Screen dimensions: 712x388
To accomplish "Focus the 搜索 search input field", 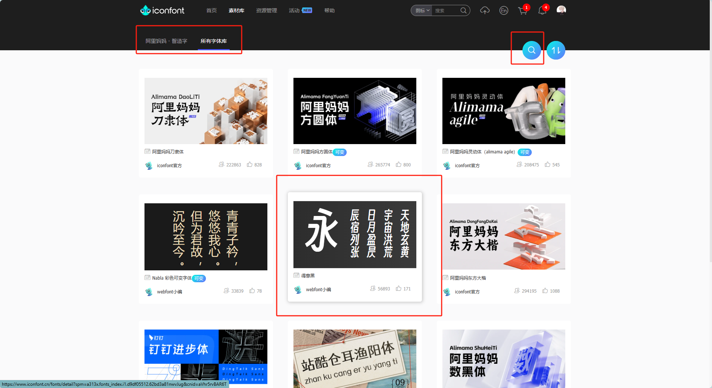I will [446, 10].
